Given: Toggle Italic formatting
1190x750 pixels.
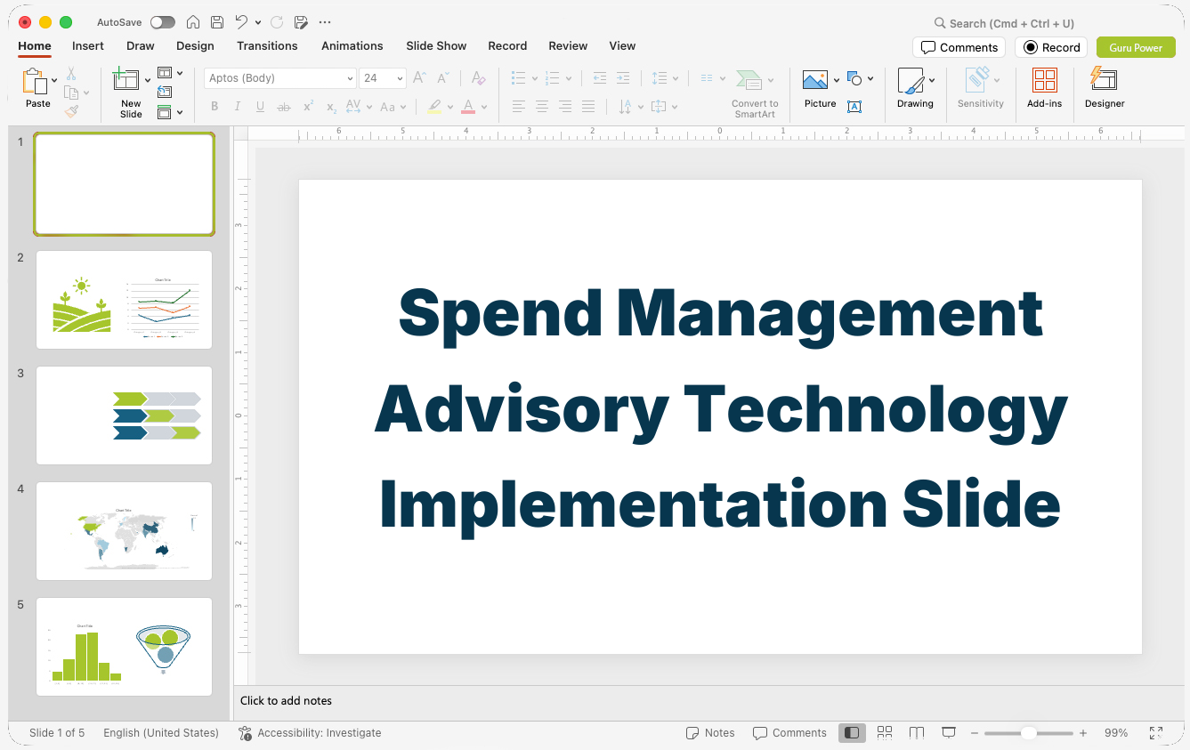Looking at the screenshot, I should coord(238,107).
